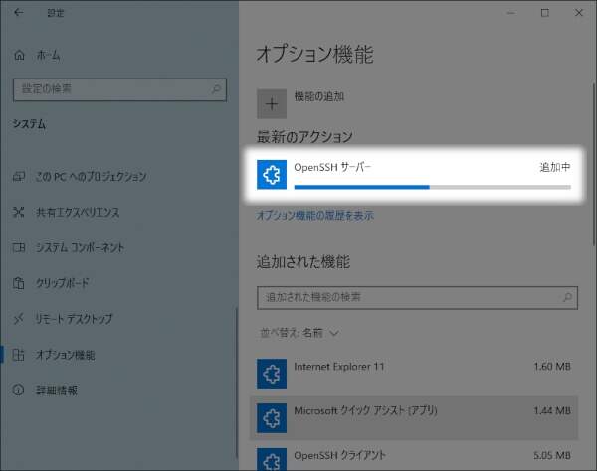Image resolution: width=597 pixels, height=471 pixels.
Task: Open 詳細情報 page
Action: (x=57, y=391)
